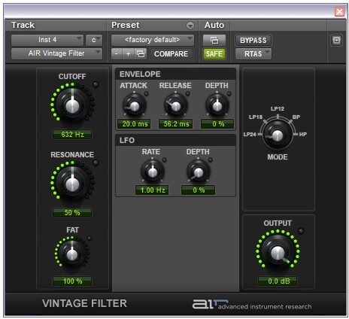The image size is (349, 319).
Task: Click the 56.2 ms release value field
Action: [x=176, y=124]
